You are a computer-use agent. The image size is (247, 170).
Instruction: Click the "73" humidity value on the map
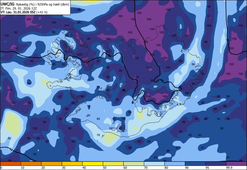[x=149, y=115]
